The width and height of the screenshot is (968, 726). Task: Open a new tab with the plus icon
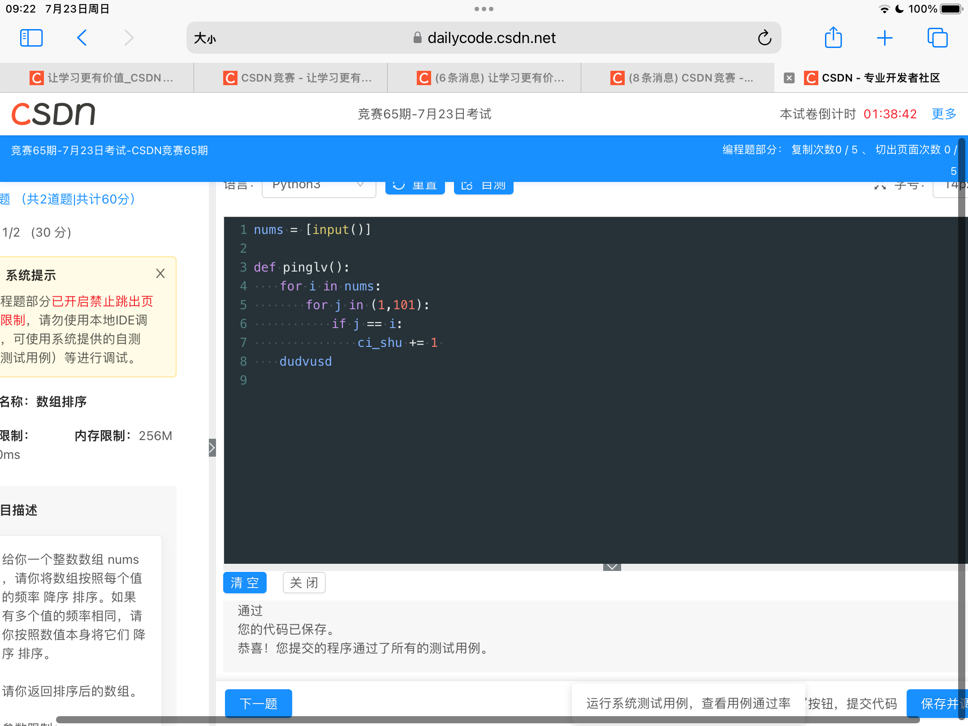885,38
